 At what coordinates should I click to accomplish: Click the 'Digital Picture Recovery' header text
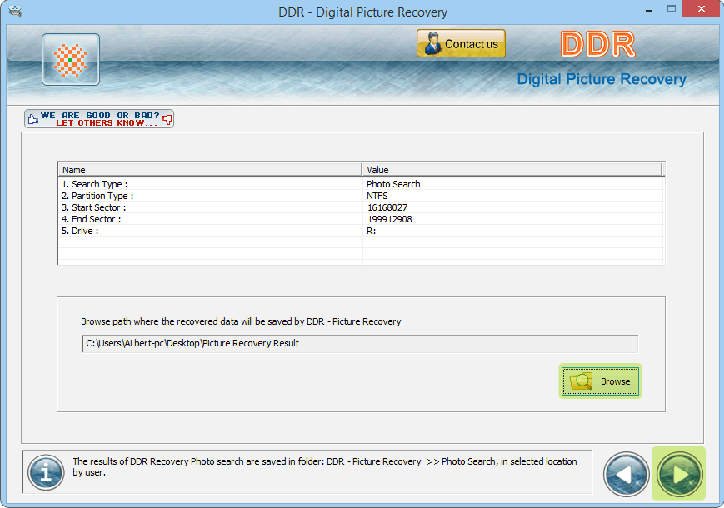tap(602, 79)
